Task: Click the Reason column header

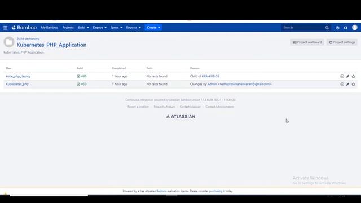Action: (x=195, y=68)
